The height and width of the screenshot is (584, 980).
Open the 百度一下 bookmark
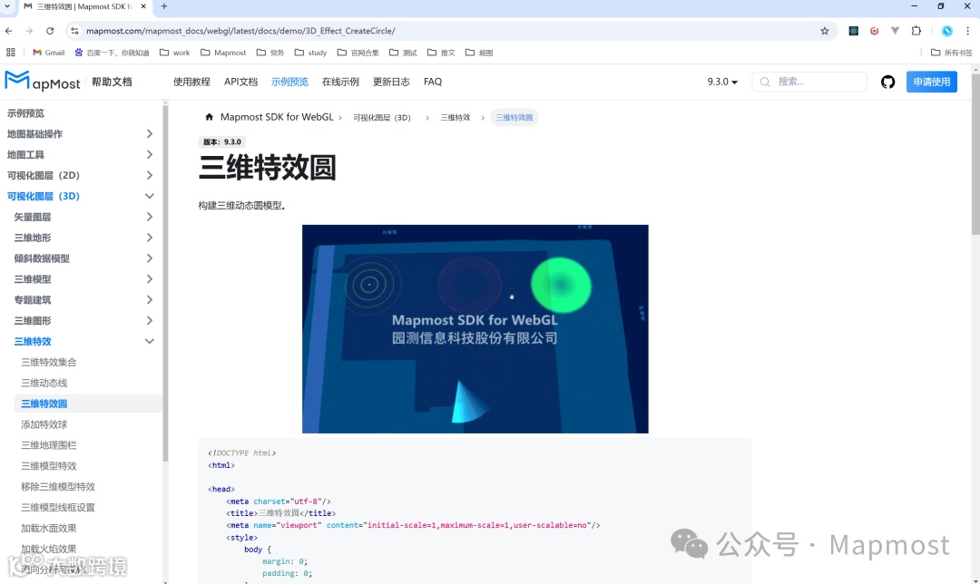click(x=112, y=53)
